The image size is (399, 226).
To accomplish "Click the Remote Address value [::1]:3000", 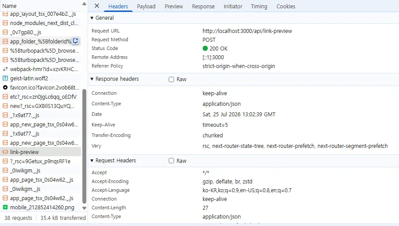I will pyautogui.click(x=213, y=57).
